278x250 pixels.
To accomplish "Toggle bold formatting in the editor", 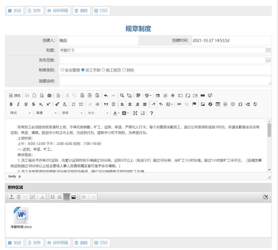I will click(11, 104).
